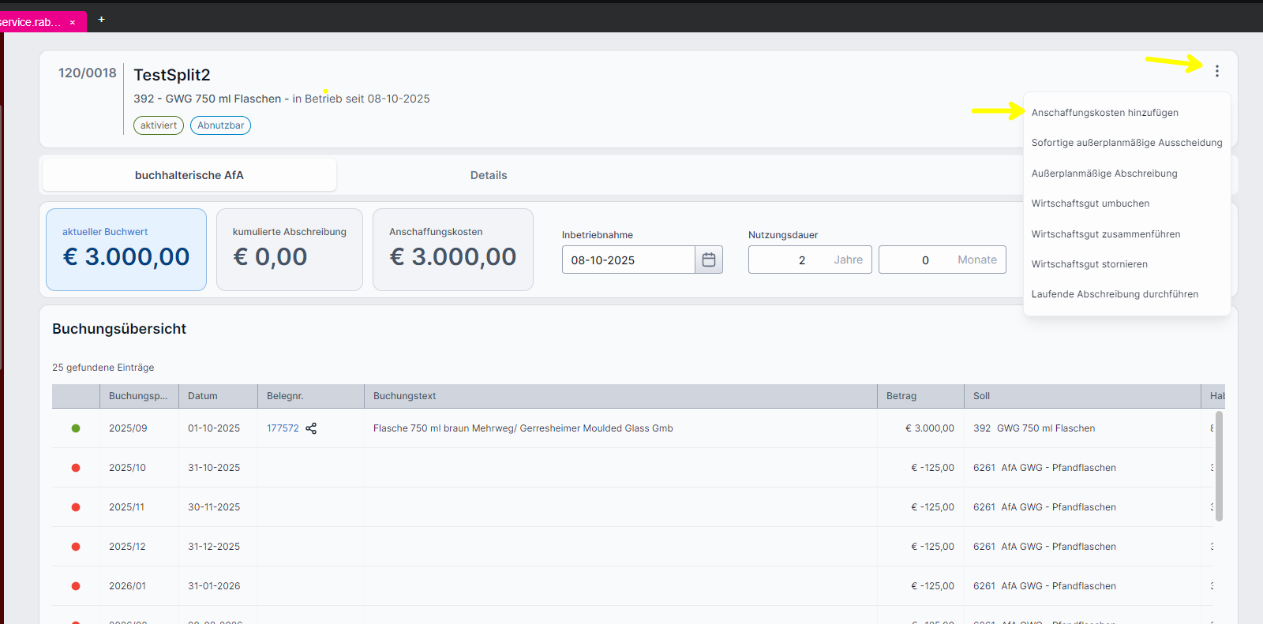Run Laufende Abschreibung durchführen
Screen dimensions: 1263x624
pos(1115,294)
